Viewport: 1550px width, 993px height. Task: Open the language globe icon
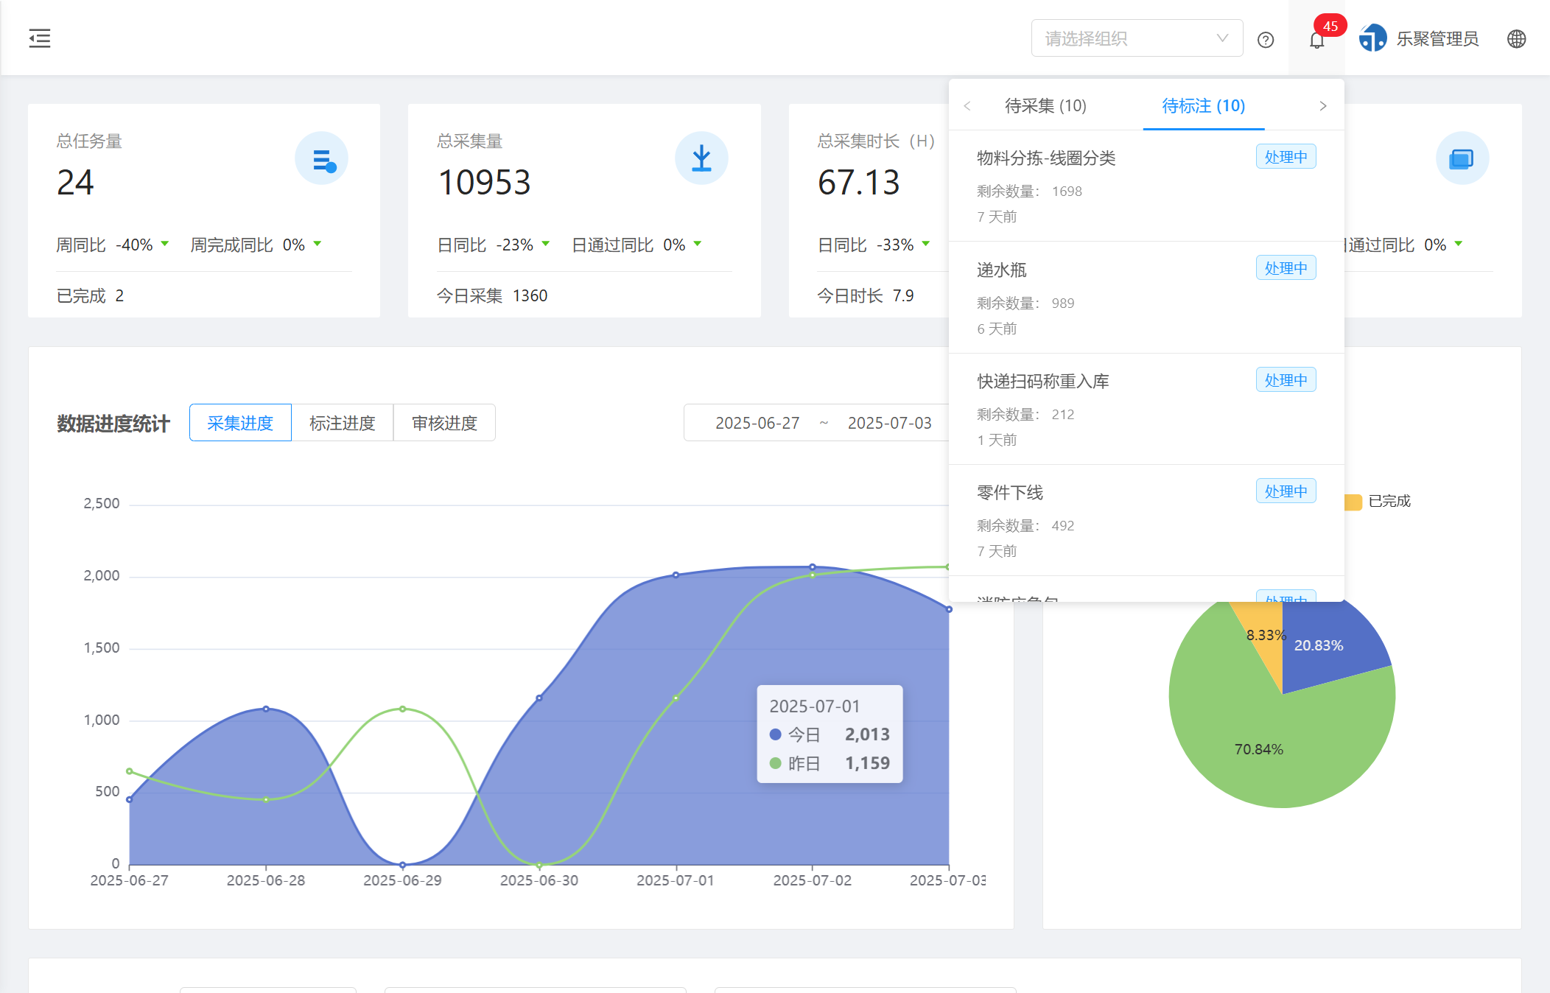tap(1516, 39)
